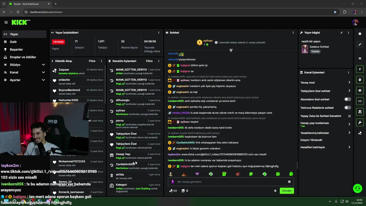The image size is (366, 206).
Task: Bookmark this page with the star icon
Action: 335,12
